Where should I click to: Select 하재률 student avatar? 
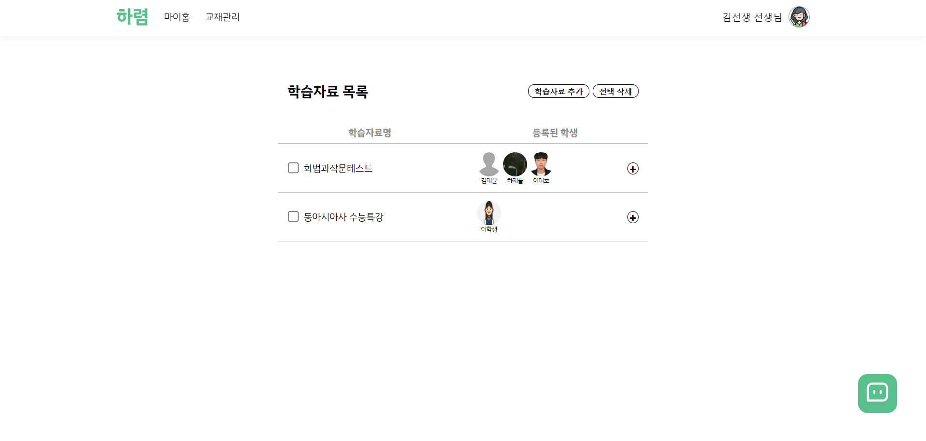515,165
